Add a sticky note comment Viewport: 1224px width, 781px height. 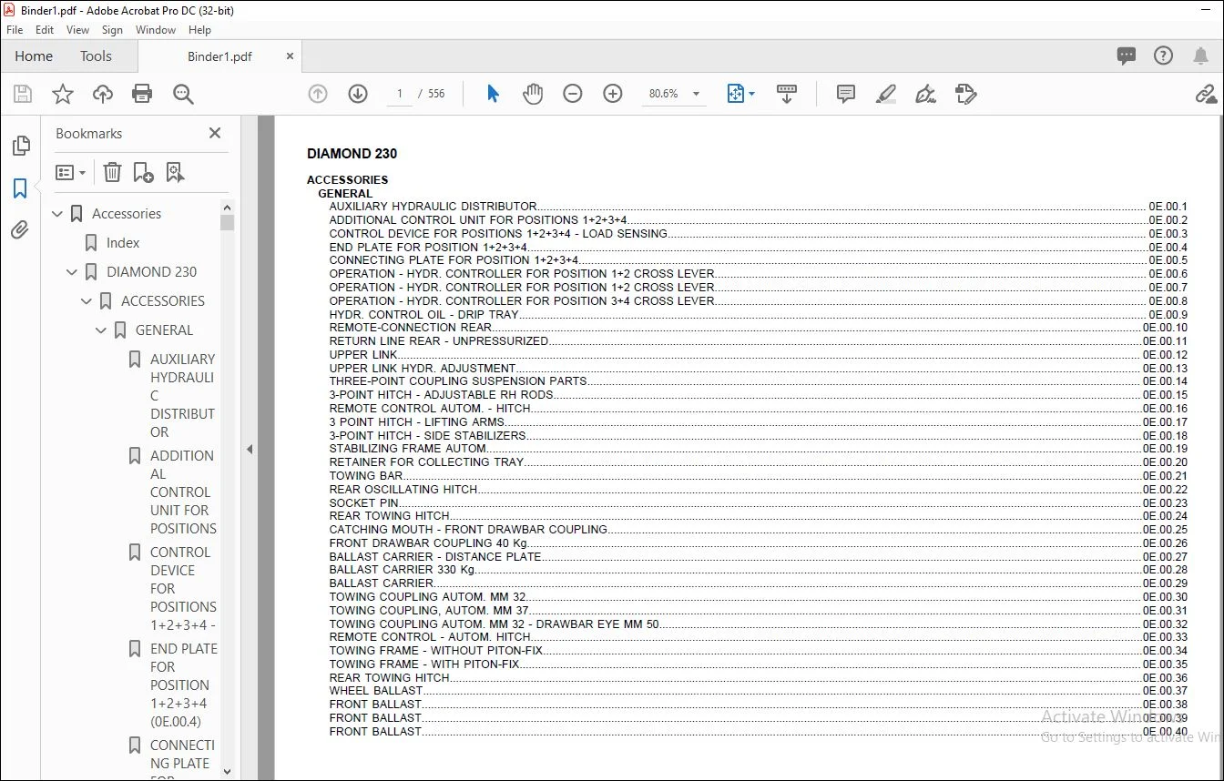click(x=846, y=94)
